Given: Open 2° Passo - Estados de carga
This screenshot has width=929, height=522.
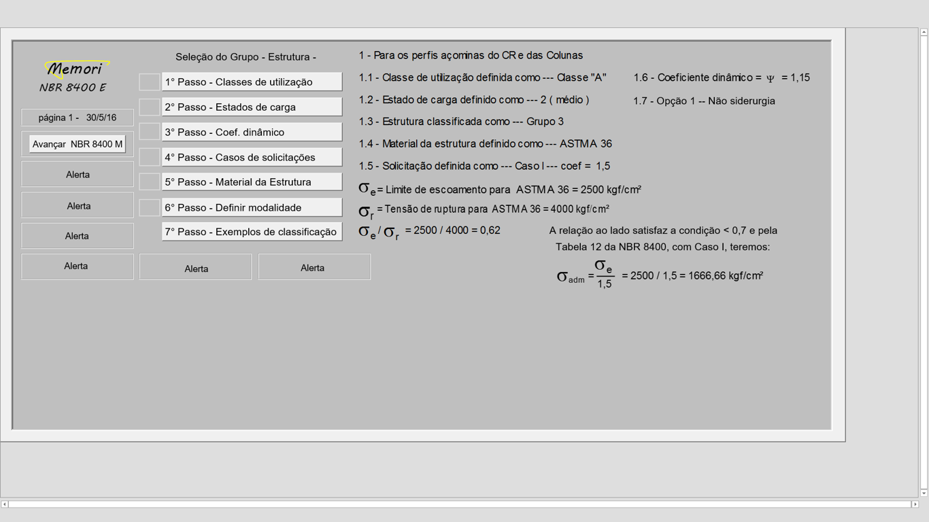Looking at the screenshot, I should 252,107.
